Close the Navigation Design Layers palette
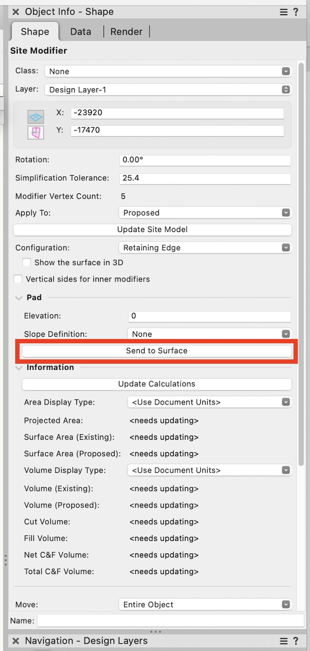The width and height of the screenshot is (310, 651). 16,641
